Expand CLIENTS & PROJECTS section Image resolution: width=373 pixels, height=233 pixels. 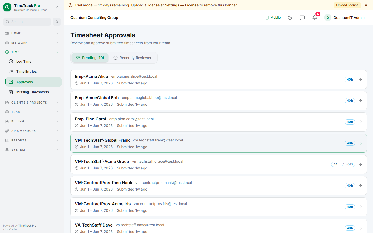click(x=32, y=103)
